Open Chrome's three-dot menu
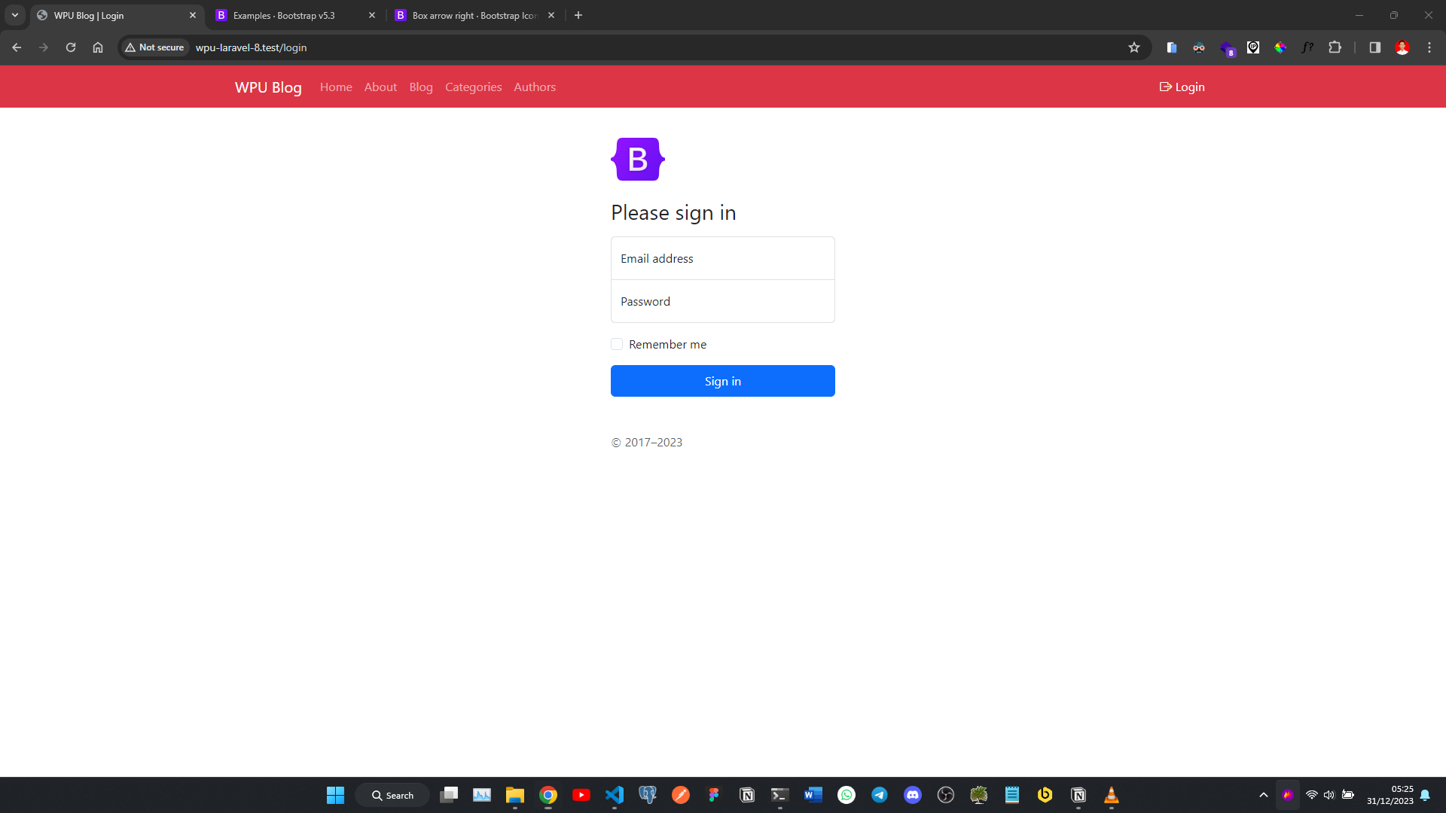 click(1429, 47)
